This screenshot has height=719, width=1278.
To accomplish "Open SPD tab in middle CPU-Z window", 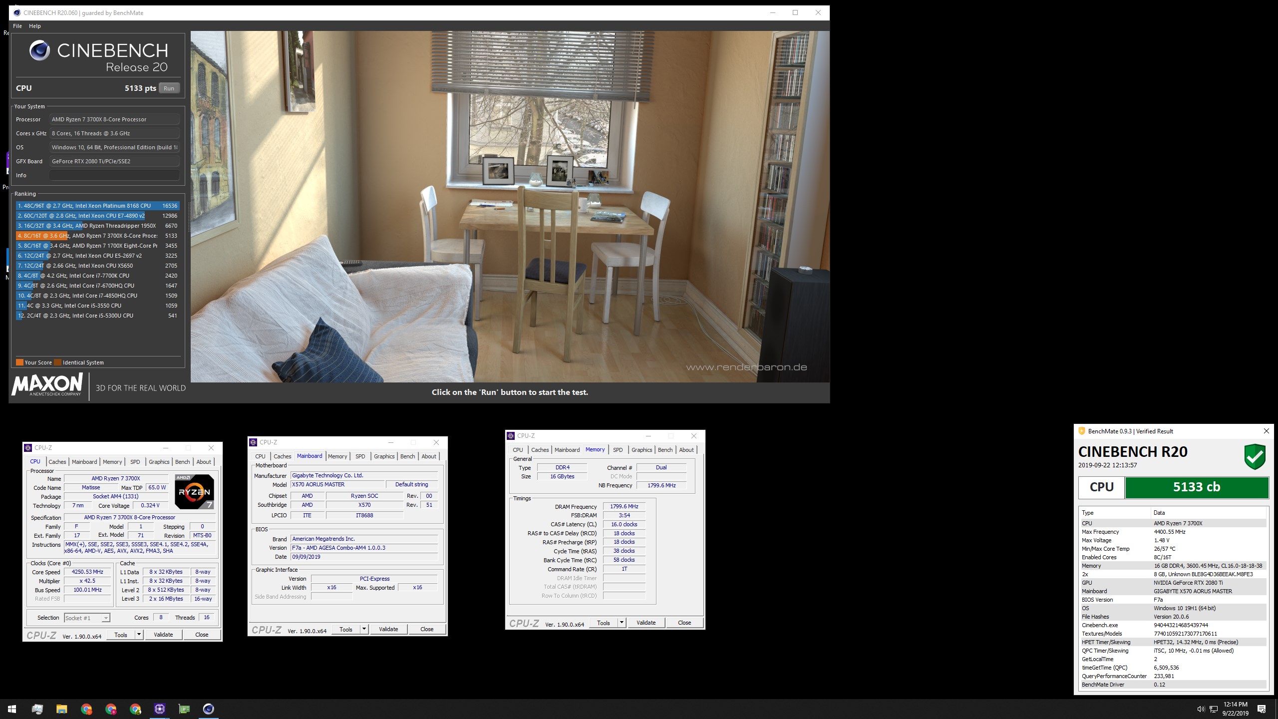I will pyautogui.click(x=360, y=456).
